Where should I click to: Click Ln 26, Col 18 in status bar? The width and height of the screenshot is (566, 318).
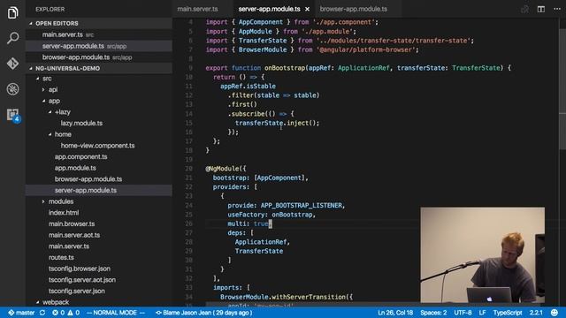(395, 313)
